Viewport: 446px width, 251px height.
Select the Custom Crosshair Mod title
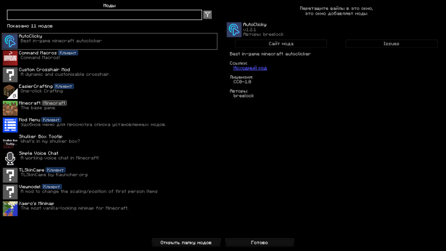[44, 70]
